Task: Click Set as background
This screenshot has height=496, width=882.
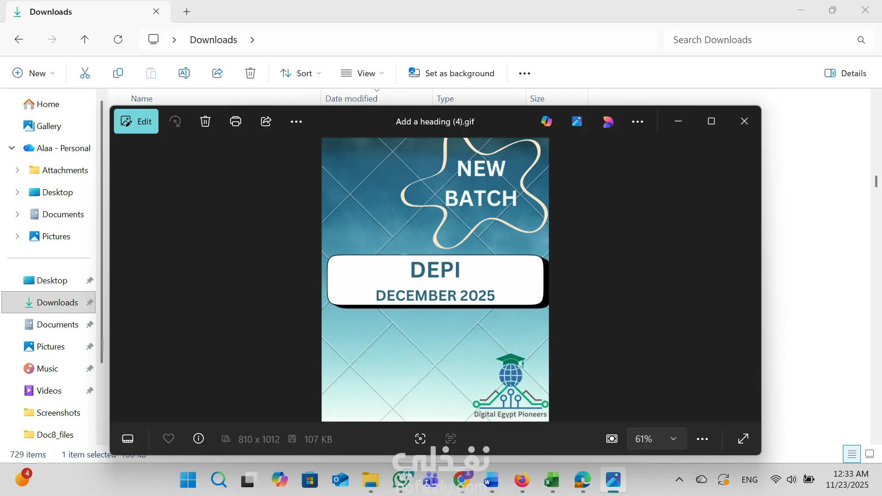Action: point(452,73)
